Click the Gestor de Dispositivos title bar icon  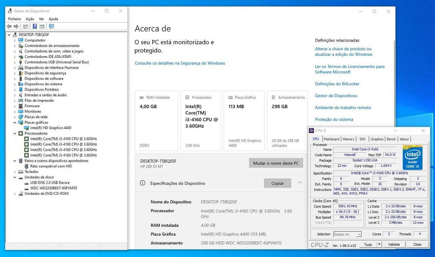(10, 11)
